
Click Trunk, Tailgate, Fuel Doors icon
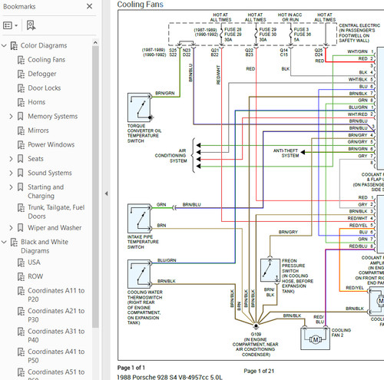(21, 207)
